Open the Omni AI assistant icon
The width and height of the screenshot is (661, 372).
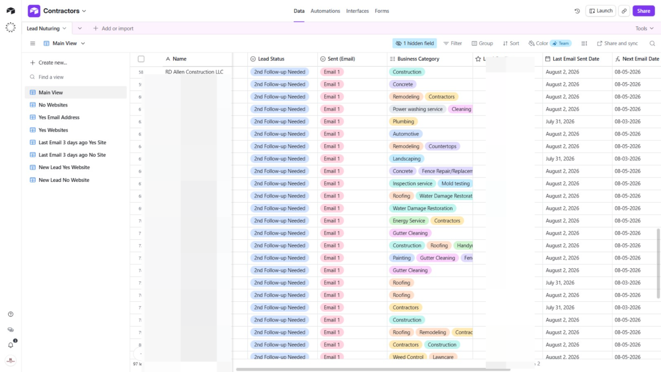[x=11, y=28]
